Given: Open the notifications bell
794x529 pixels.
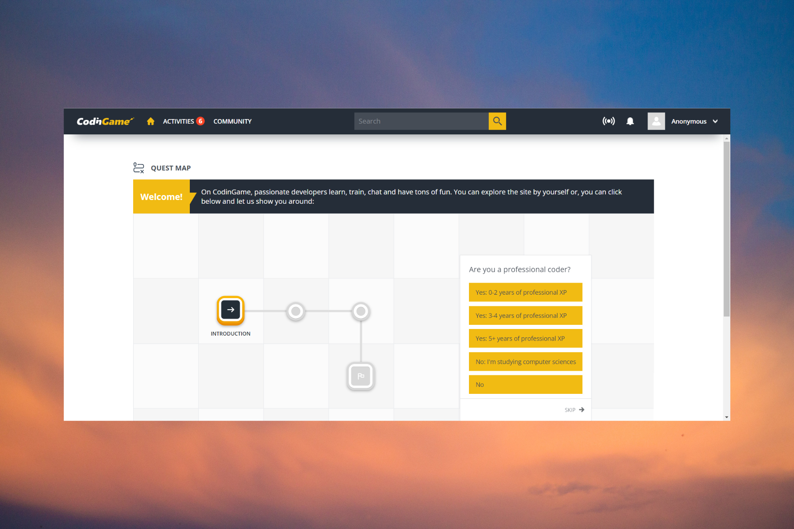Looking at the screenshot, I should click(630, 121).
